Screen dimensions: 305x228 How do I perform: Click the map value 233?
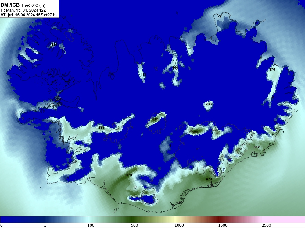pos(209,104)
